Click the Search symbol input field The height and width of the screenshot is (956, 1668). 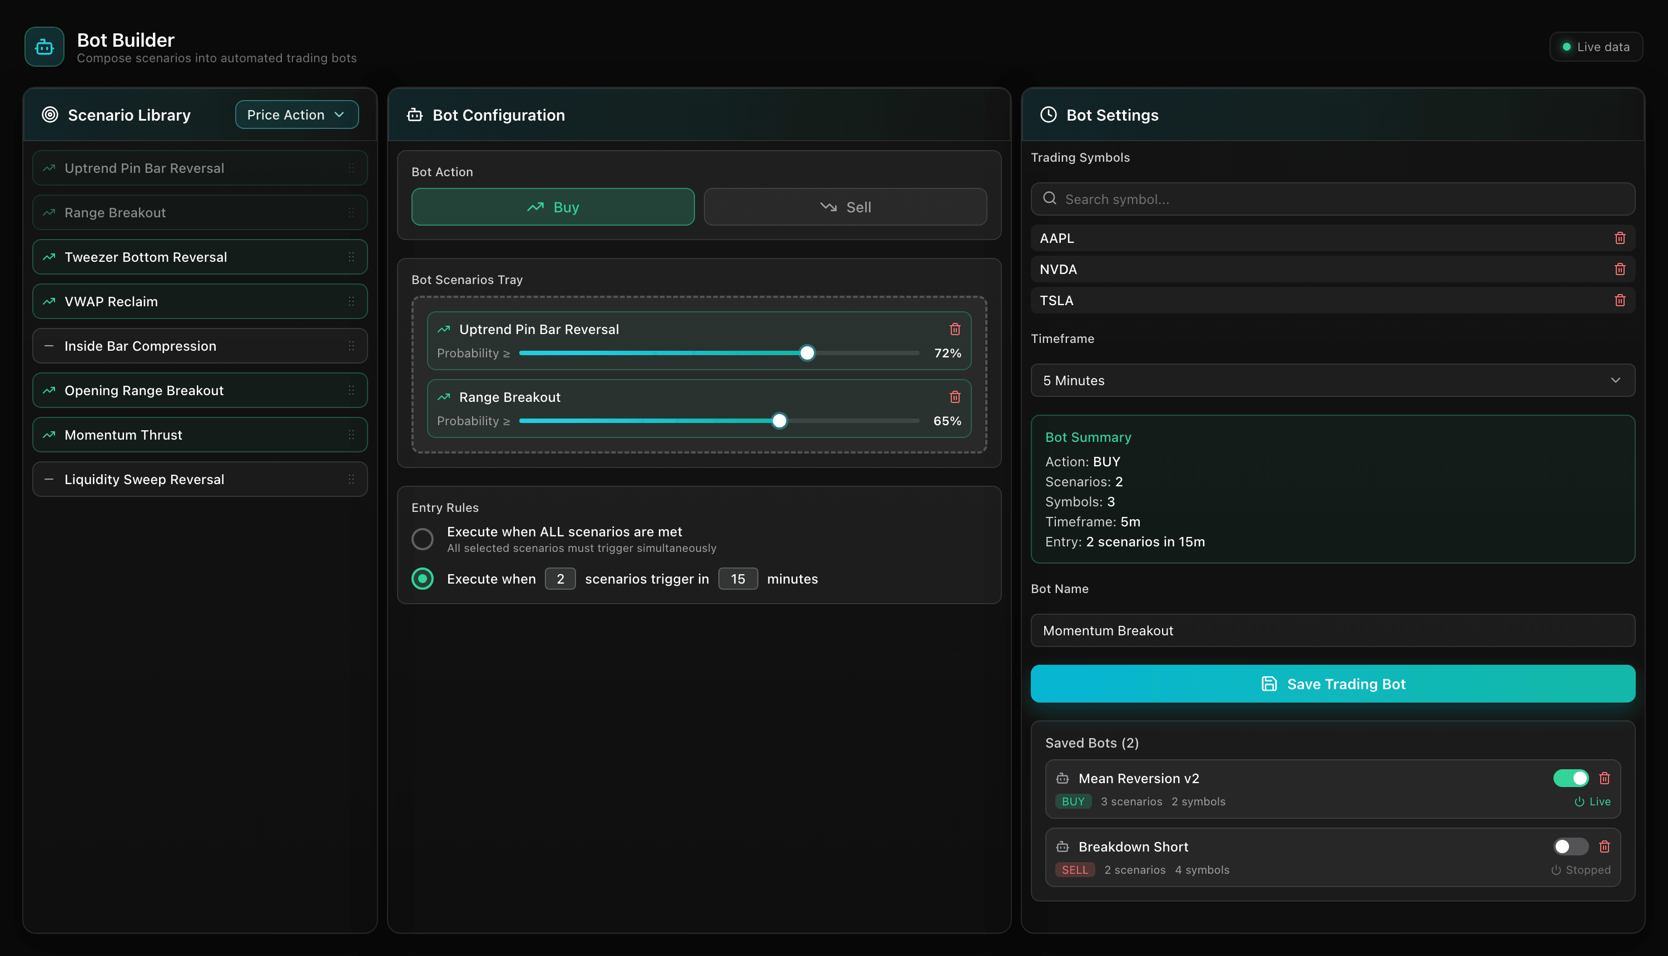pyautogui.click(x=1332, y=199)
